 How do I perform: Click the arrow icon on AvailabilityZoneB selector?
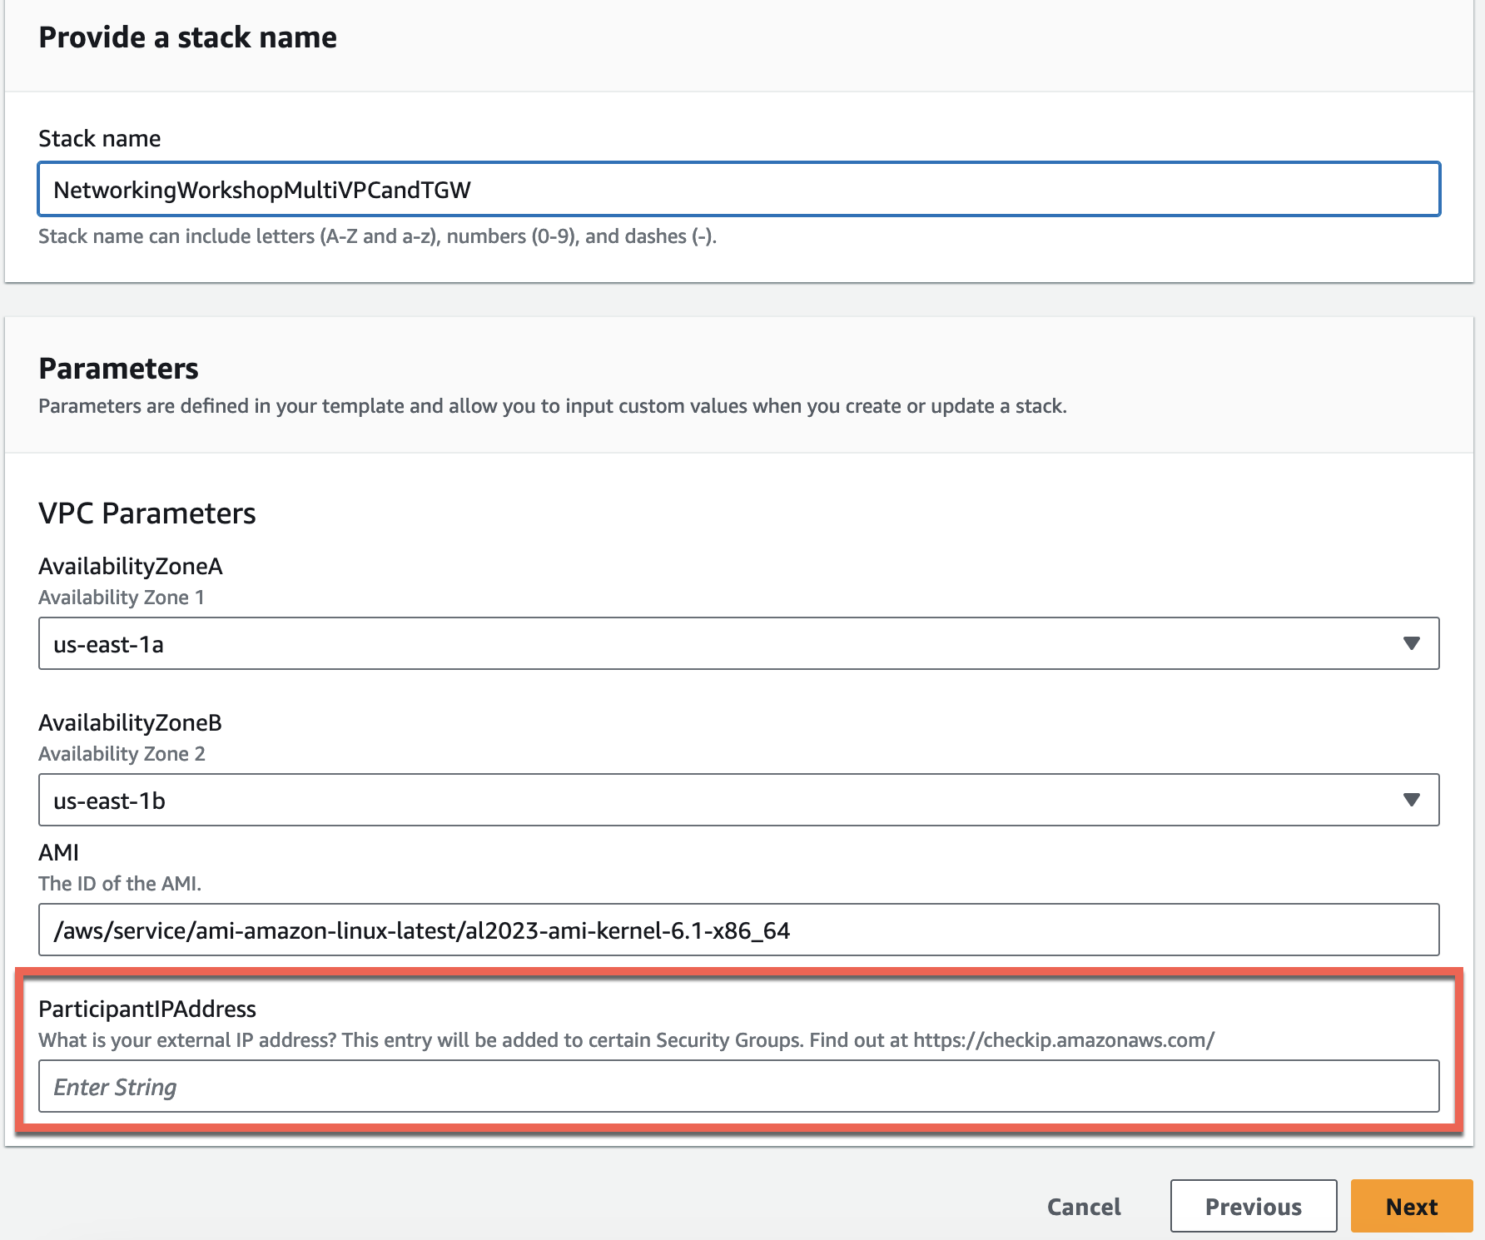click(1411, 800)
